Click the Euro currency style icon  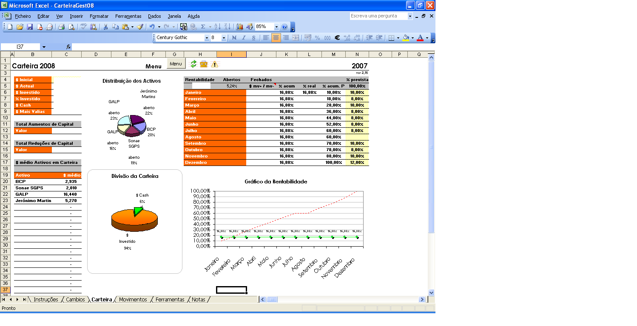click(337, 38)
